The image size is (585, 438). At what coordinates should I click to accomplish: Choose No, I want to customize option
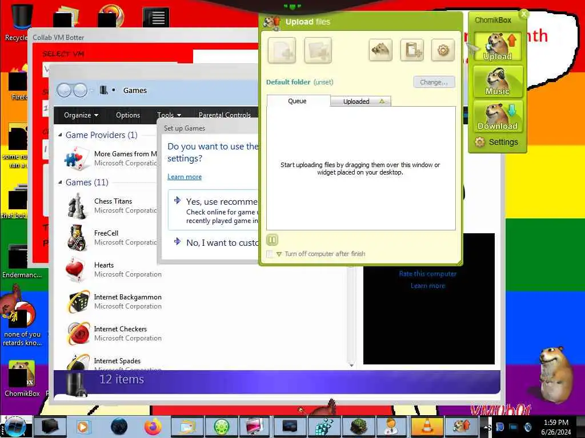[217, 243]
